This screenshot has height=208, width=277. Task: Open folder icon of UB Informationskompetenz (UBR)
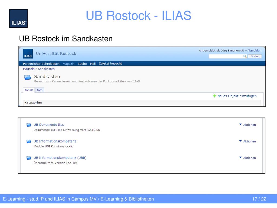29,158
